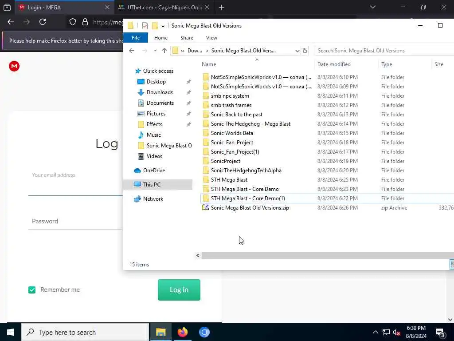This screenshot has width=454, height=341.
Task: Sort by Type column header
Action: (x=387, y=64)
